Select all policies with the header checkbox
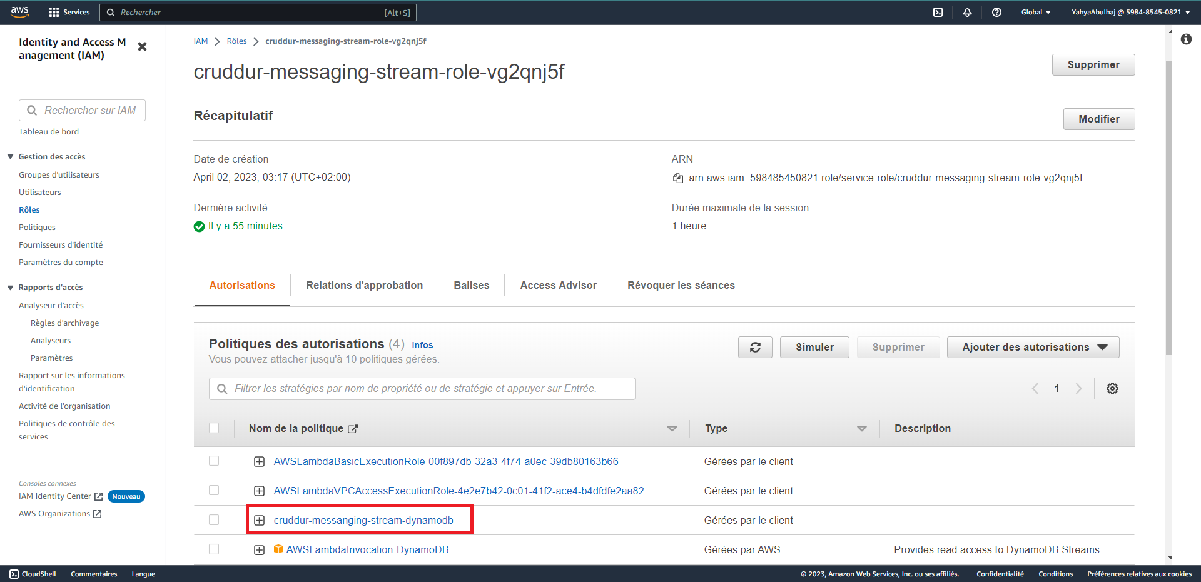Screen dimensions: 1201x582 214,428
